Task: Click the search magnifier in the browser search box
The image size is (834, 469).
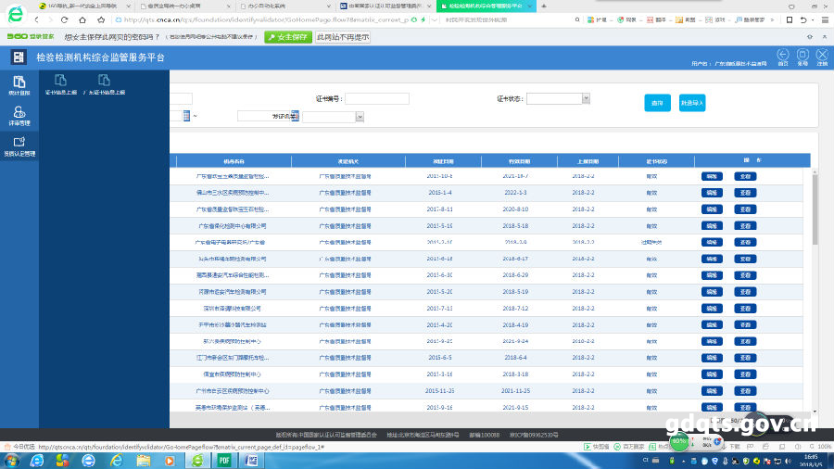Action: coord(577,19)
